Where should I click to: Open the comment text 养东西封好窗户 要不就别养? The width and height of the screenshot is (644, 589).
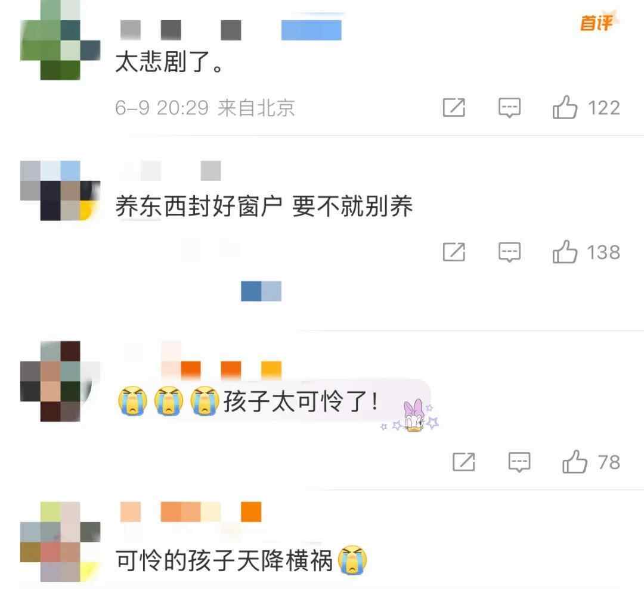pyautogui.click(x=264, y=205)
